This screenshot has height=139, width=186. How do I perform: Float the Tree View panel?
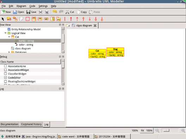point(60,25)
